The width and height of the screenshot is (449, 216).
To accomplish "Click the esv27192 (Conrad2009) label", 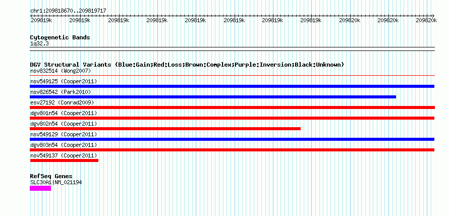I will (62, 102).
